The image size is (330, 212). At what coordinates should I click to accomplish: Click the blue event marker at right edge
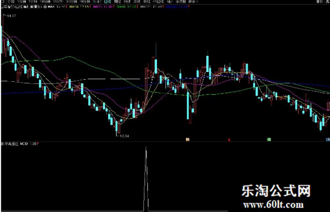pyautogui.click(x=328, y=139)
